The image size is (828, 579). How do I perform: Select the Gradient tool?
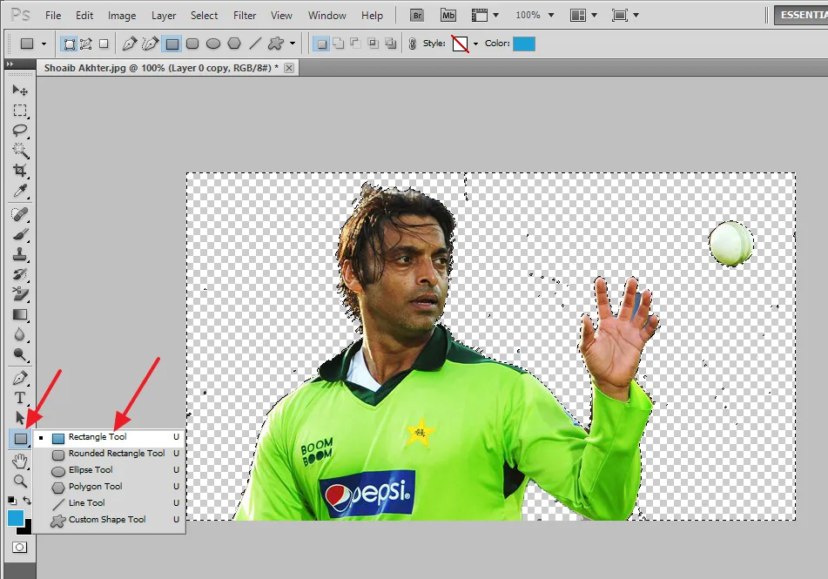20,314
